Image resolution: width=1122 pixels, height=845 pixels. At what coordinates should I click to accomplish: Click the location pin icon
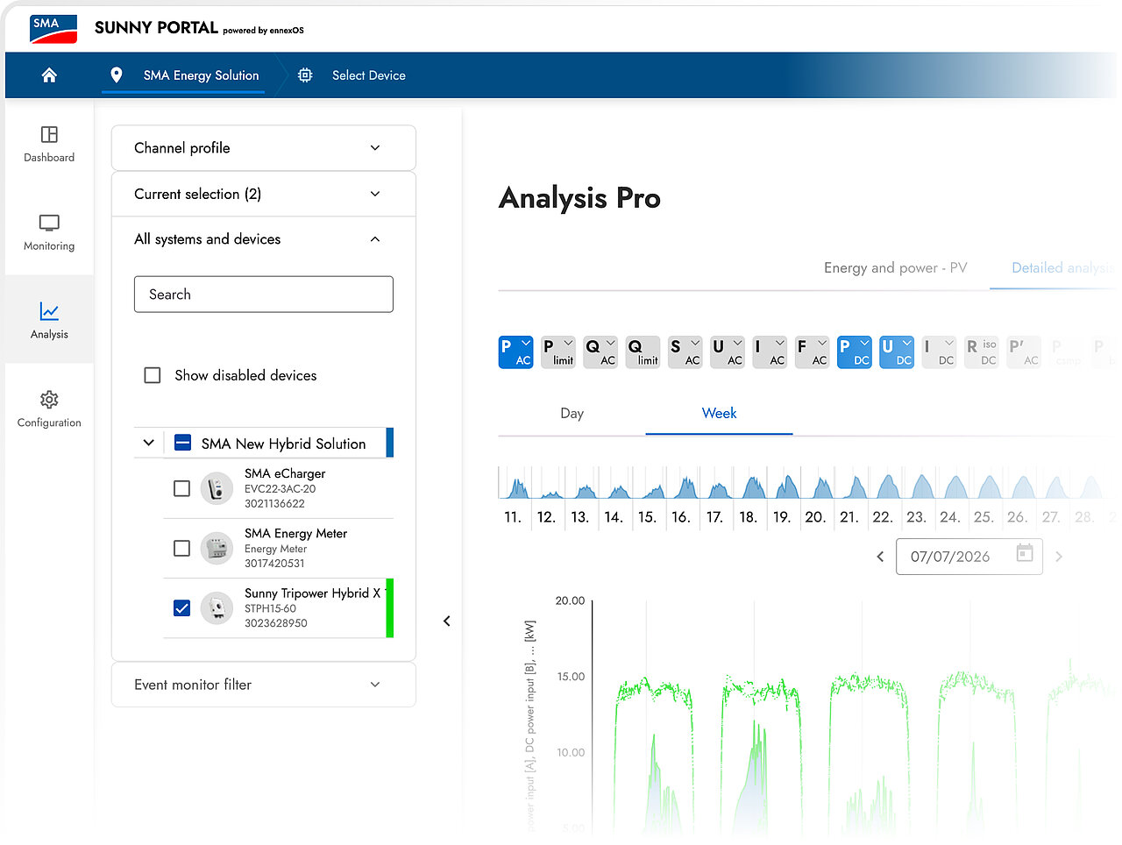117,75
